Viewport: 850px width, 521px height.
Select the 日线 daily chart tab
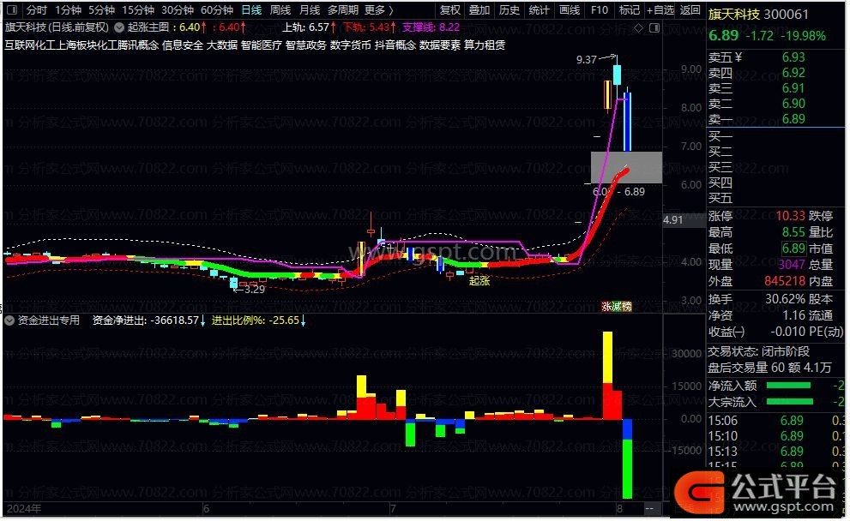click(x=251, y=9)
